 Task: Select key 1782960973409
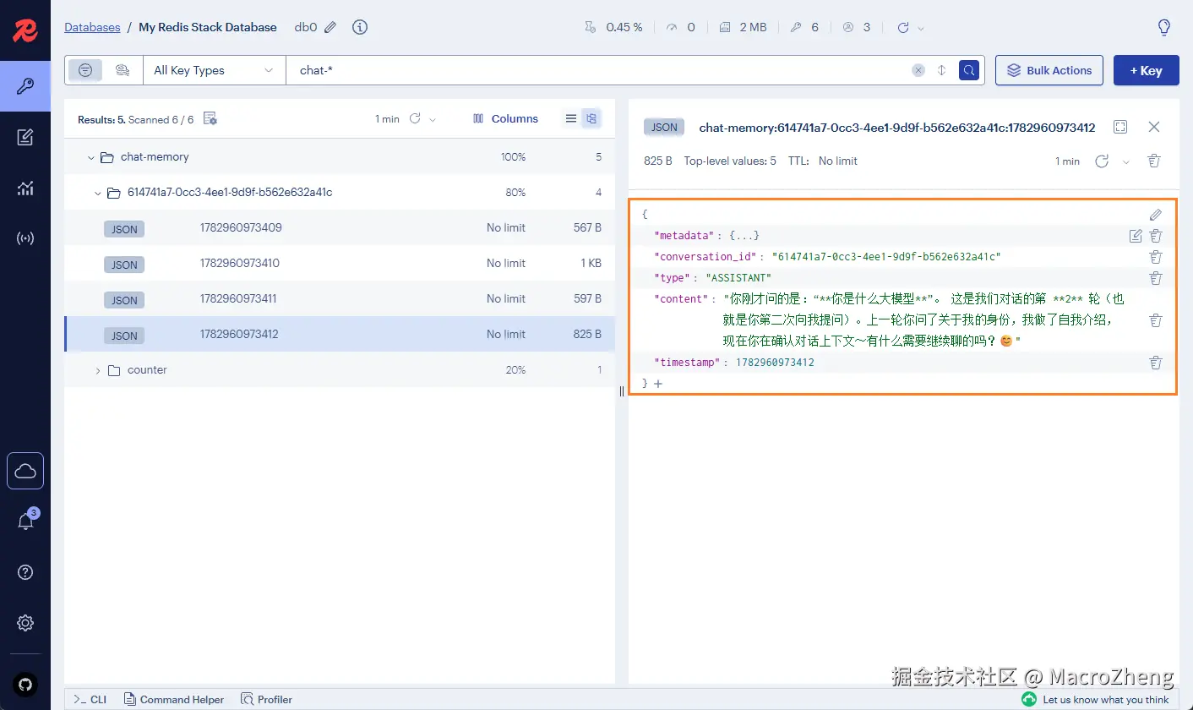pyautogui.click(x=340, y=227)
